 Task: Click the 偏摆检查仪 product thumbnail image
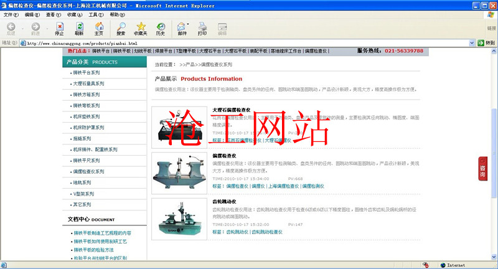(179, 173)
